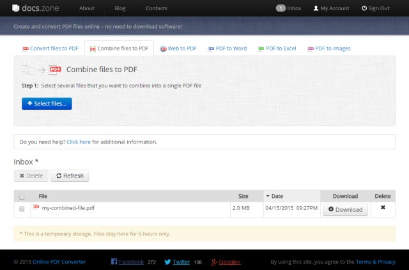Refresh the inbox list
Viewport: 409px width, 270px height.
[70, 176]
